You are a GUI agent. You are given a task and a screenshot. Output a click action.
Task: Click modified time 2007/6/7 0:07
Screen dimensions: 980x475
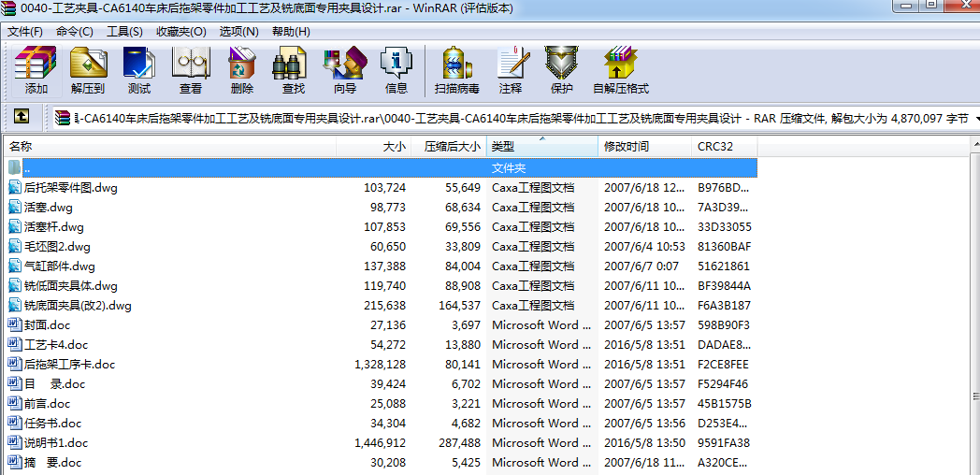pos(641,266)
